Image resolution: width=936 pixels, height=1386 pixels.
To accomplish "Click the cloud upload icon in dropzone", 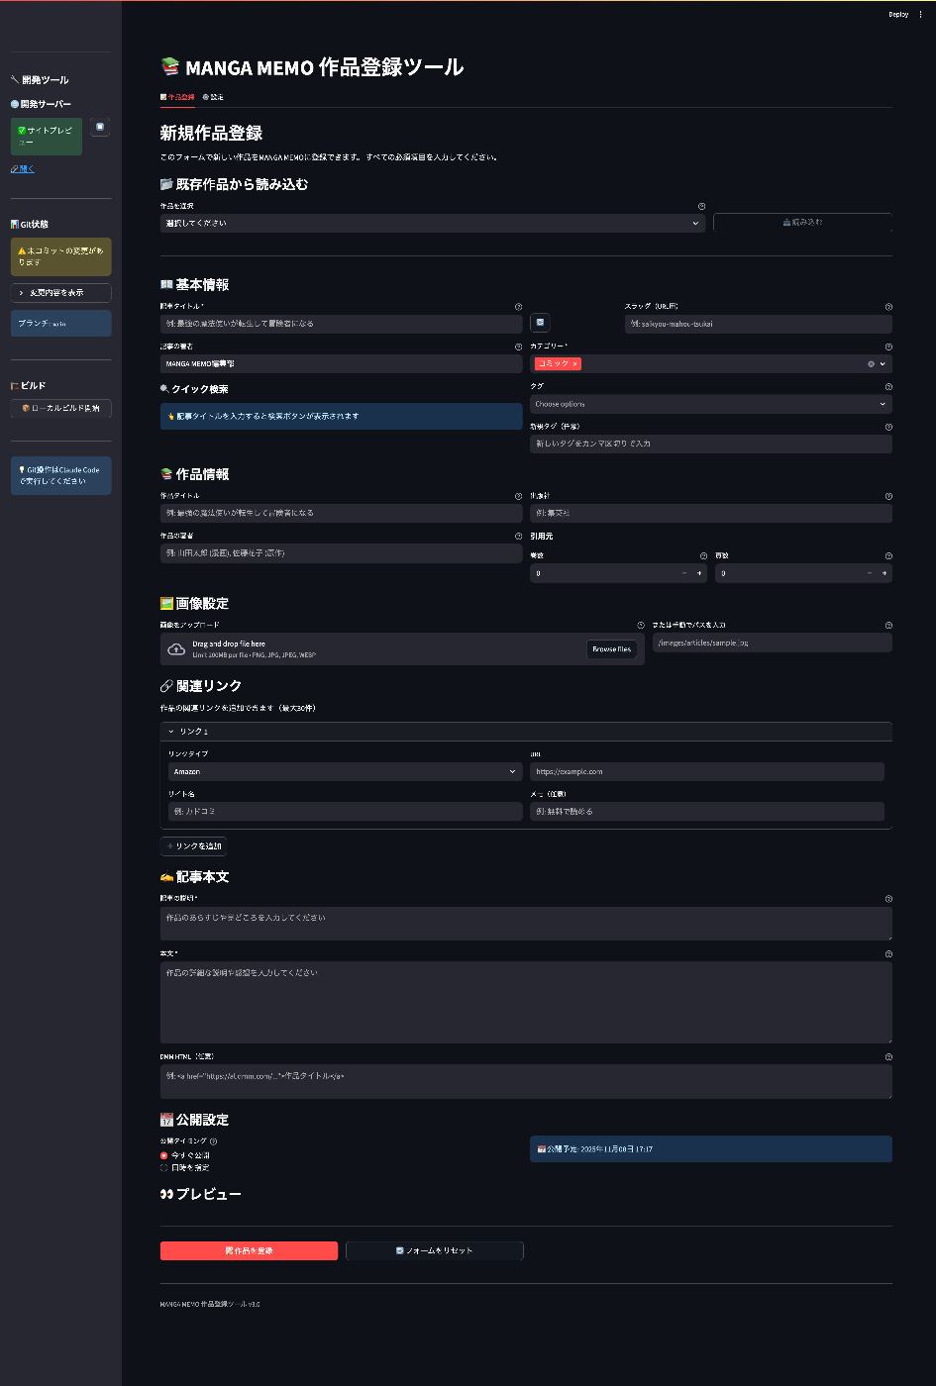I will pos(176,649).
